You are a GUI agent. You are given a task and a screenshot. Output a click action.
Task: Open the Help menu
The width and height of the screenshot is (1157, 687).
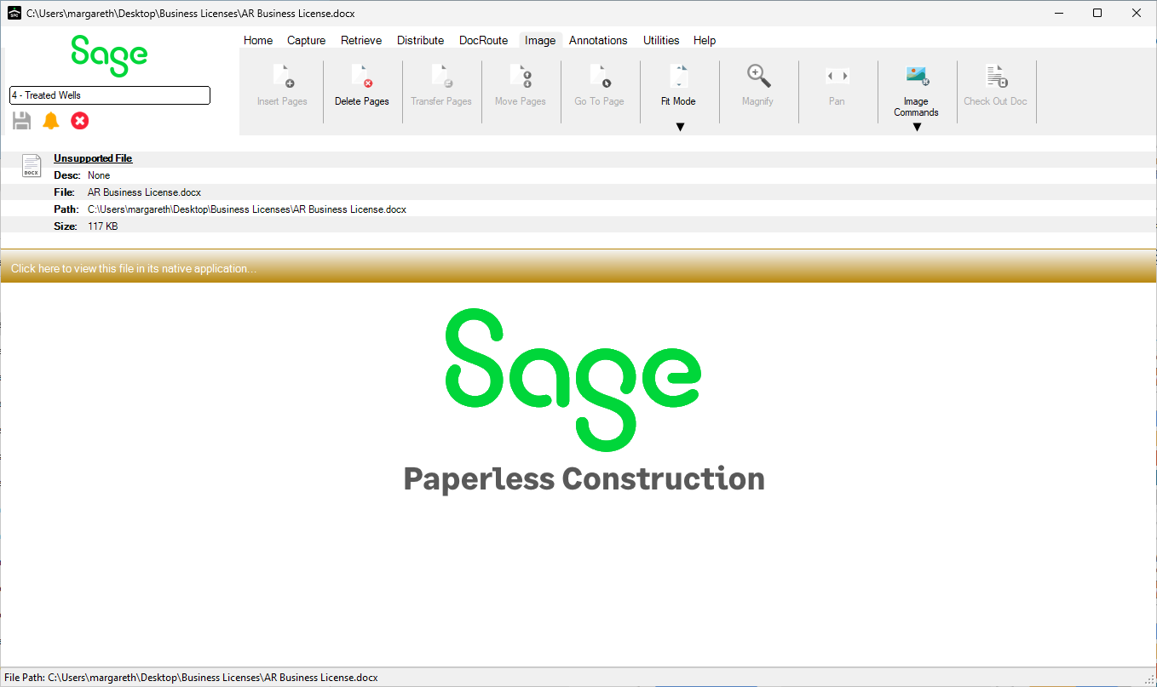tap(705, 40)
